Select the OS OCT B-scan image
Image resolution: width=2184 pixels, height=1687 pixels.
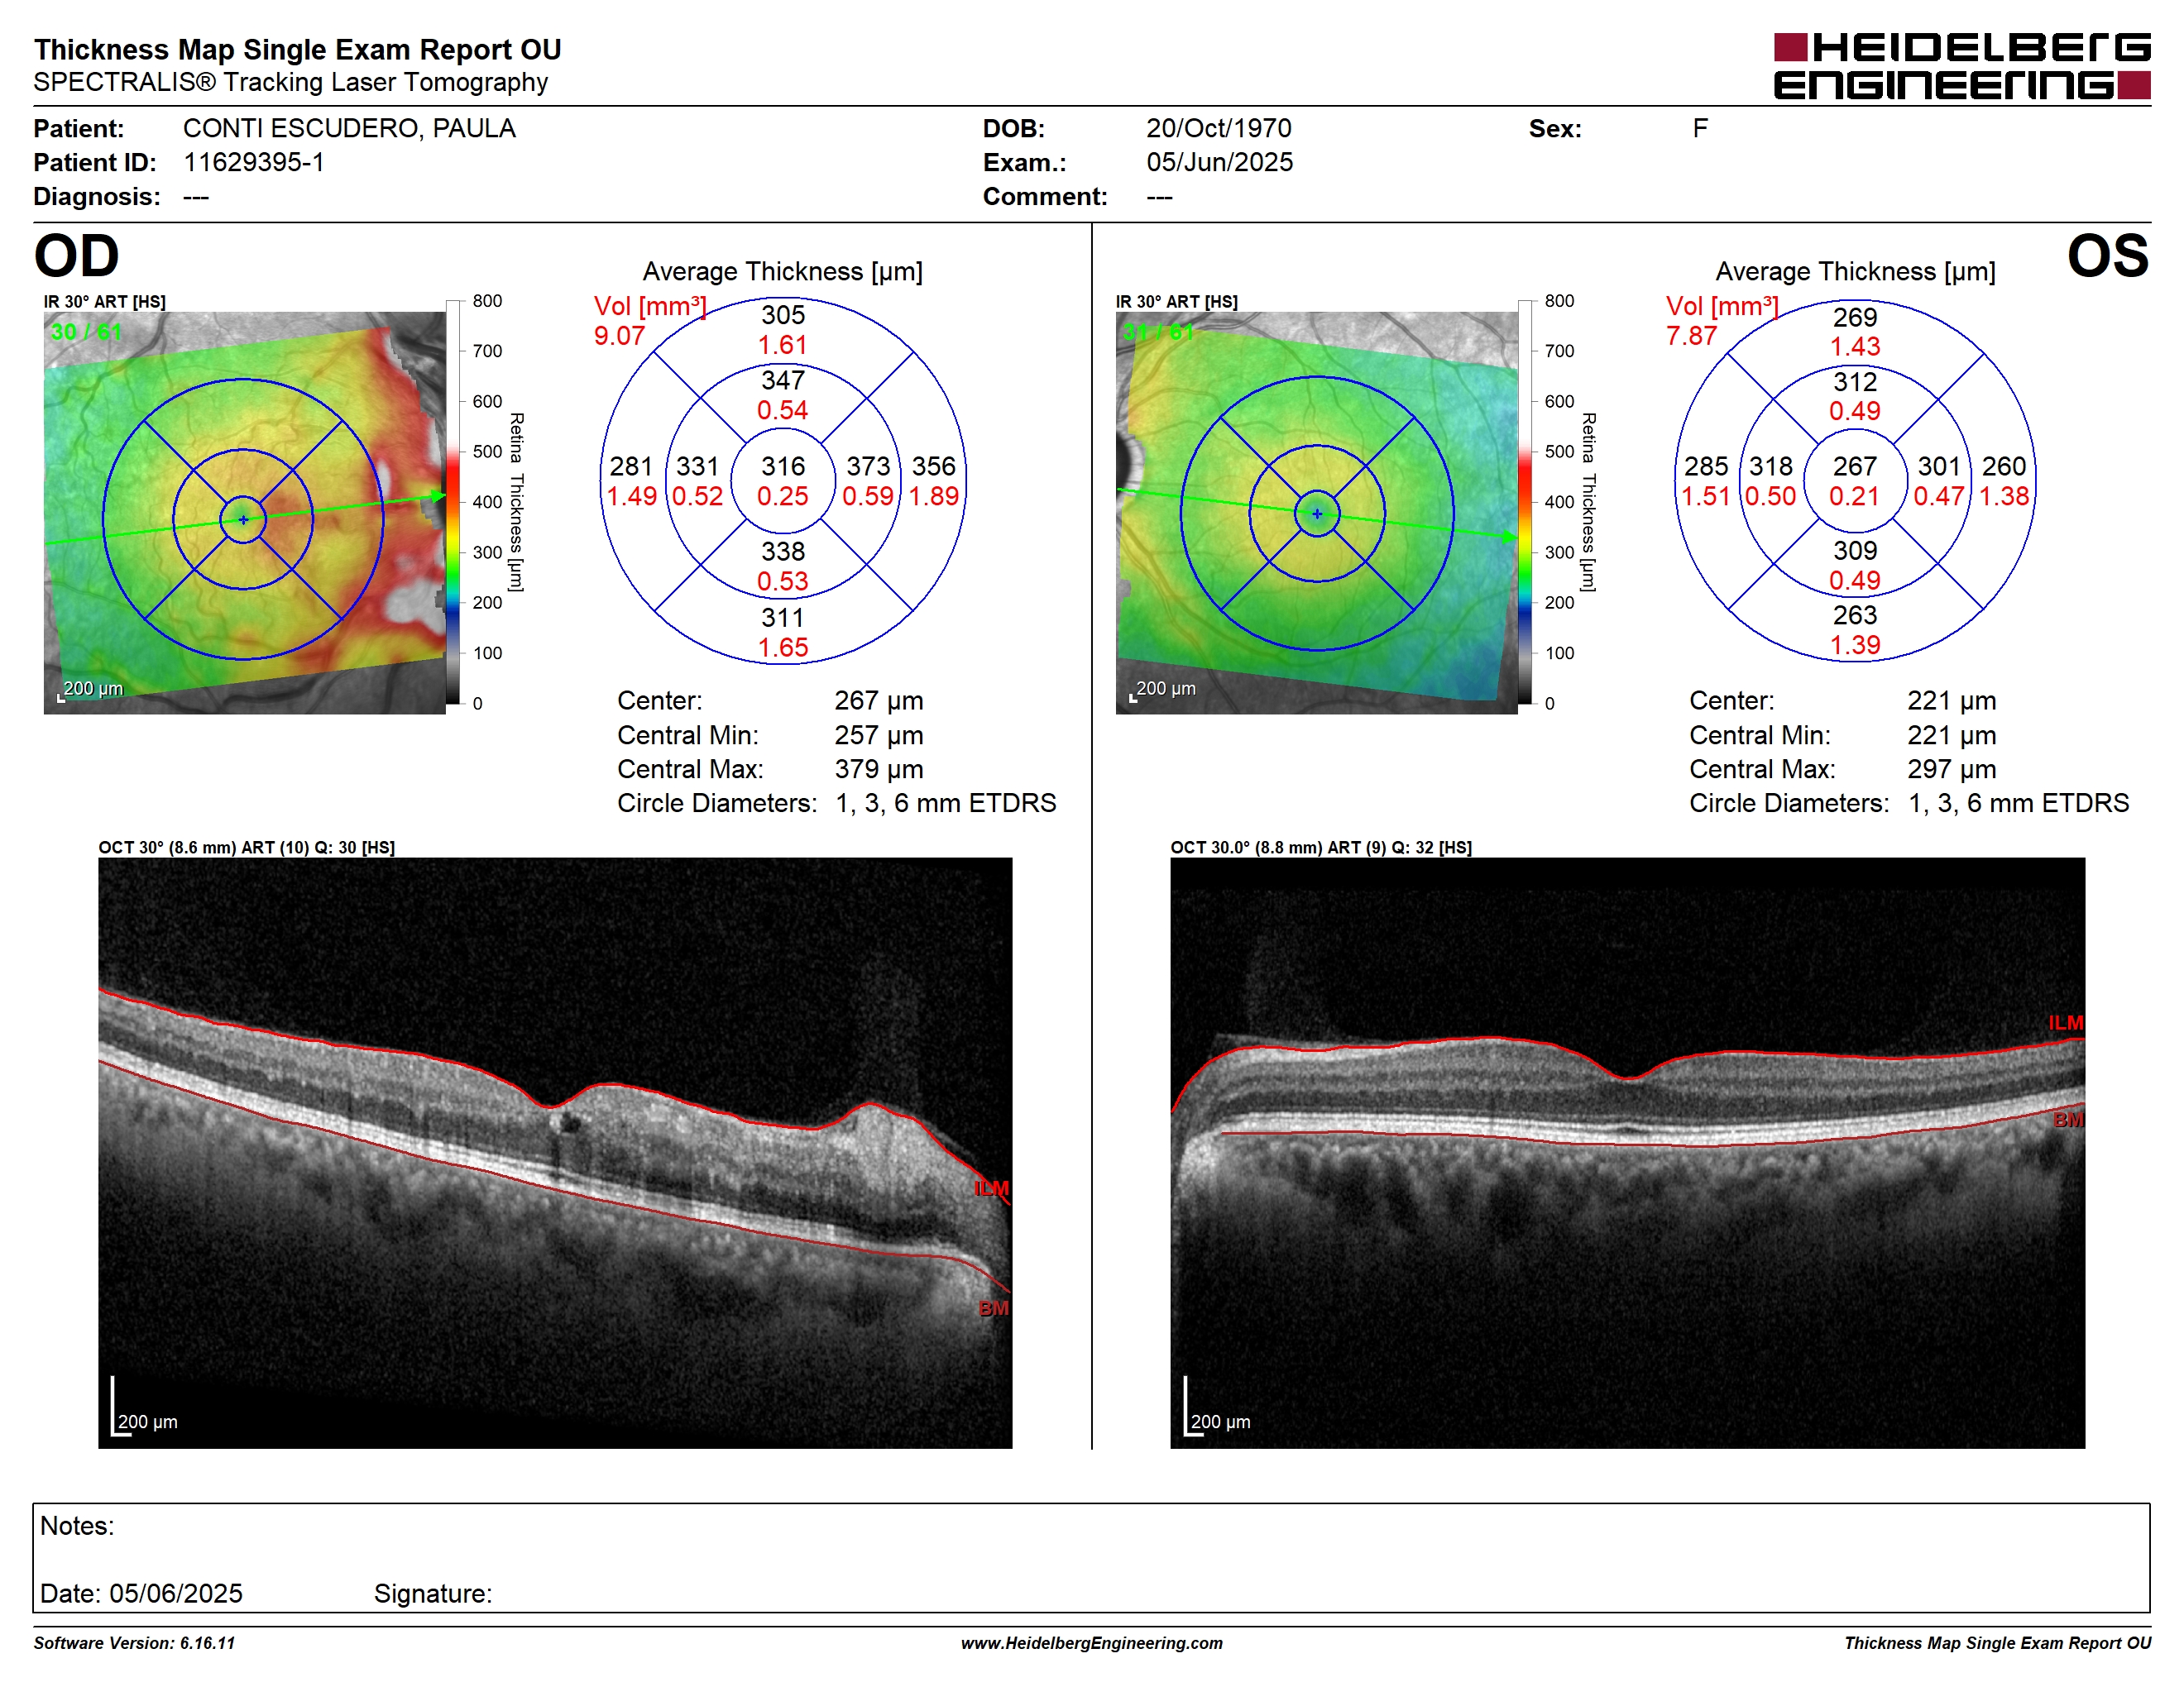[1627, 1152]
